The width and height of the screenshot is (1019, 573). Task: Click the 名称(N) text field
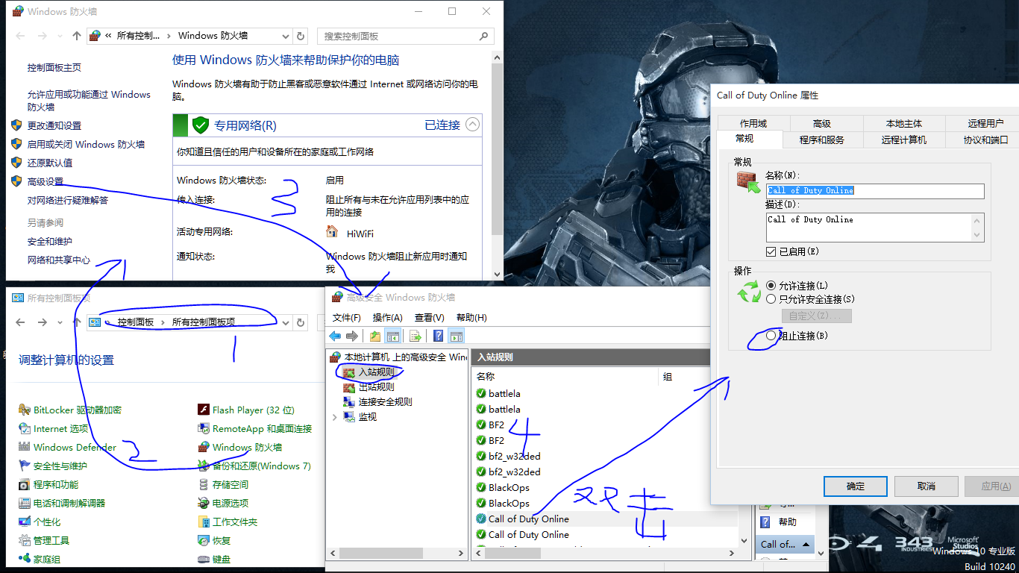pyautogui.click(x=875, y=191)
